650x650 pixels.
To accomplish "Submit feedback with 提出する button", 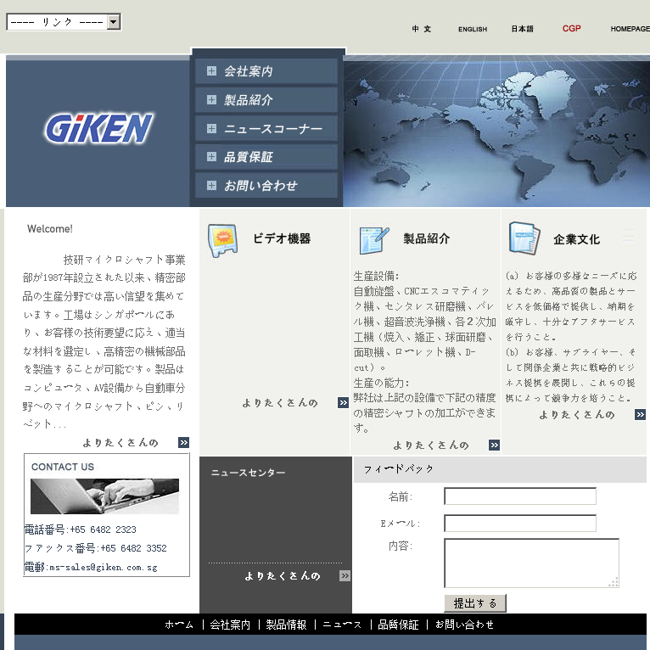I will tap(475, 603).
